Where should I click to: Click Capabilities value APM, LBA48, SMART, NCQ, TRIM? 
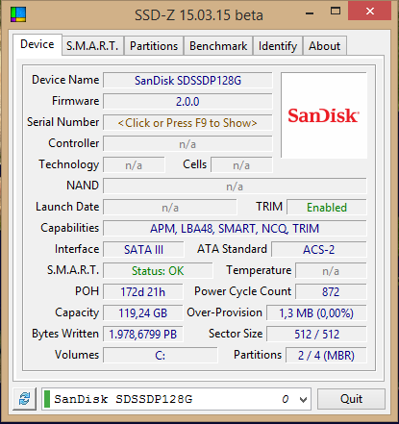[x=235, y=229]
